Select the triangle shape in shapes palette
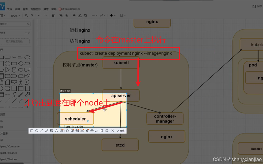 [x=7, y=70]
